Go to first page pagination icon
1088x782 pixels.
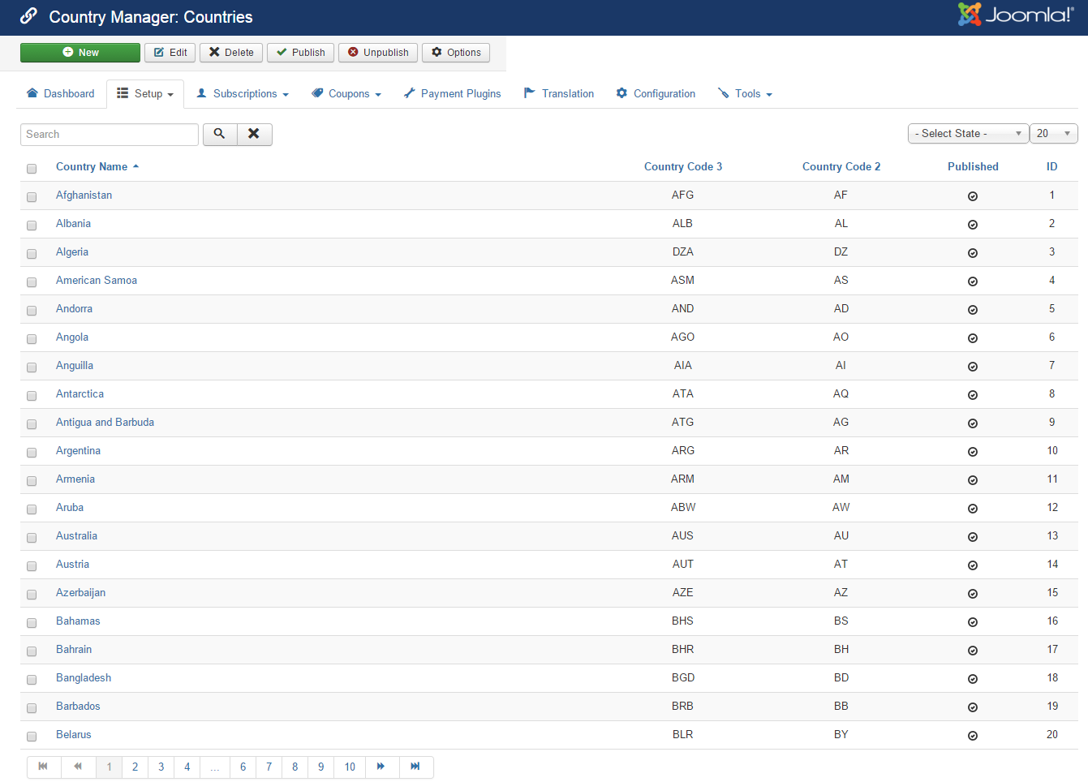coord(44,767)
